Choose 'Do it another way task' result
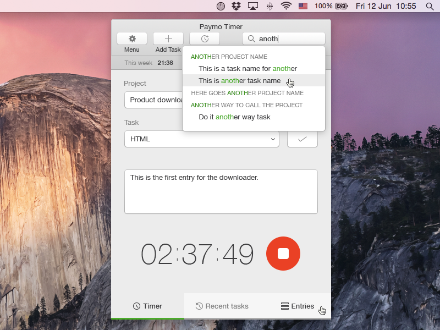The image size is (440, 330). (254, 117)
